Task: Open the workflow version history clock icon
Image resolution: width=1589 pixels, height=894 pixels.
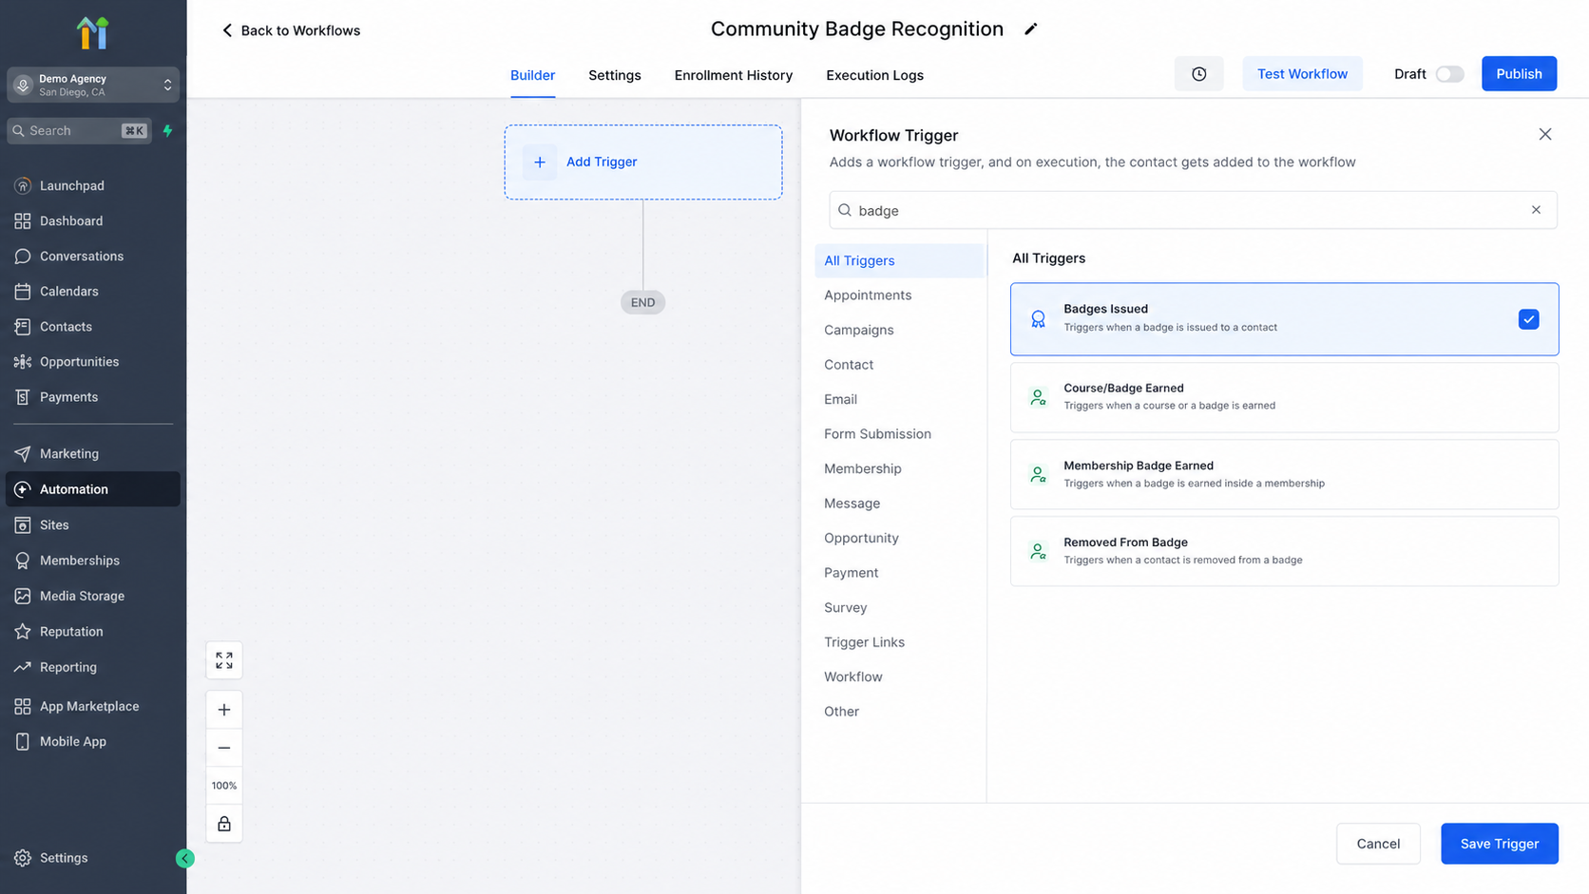Action: point(1198,74)
